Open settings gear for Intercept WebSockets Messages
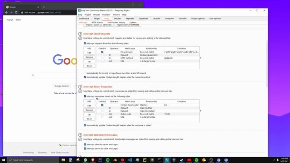Image resolution: width=290 pixels, height=163 pixels. tap(80, 139)
